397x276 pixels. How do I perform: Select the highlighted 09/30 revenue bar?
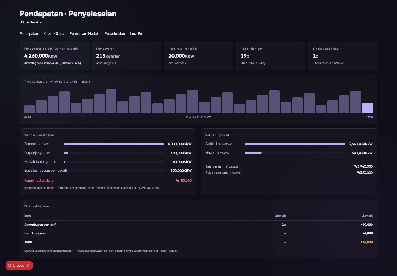pyautogui.click(x=367, y=108)
